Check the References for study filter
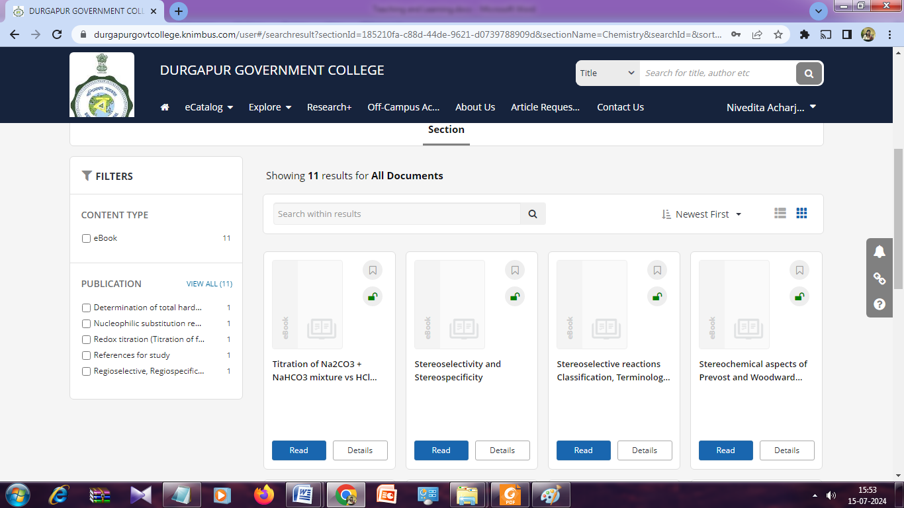 (86, 356)
